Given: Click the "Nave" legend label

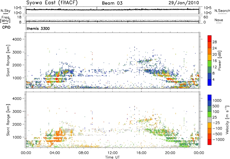Looking at the screenshot, I should pos(219,20).
